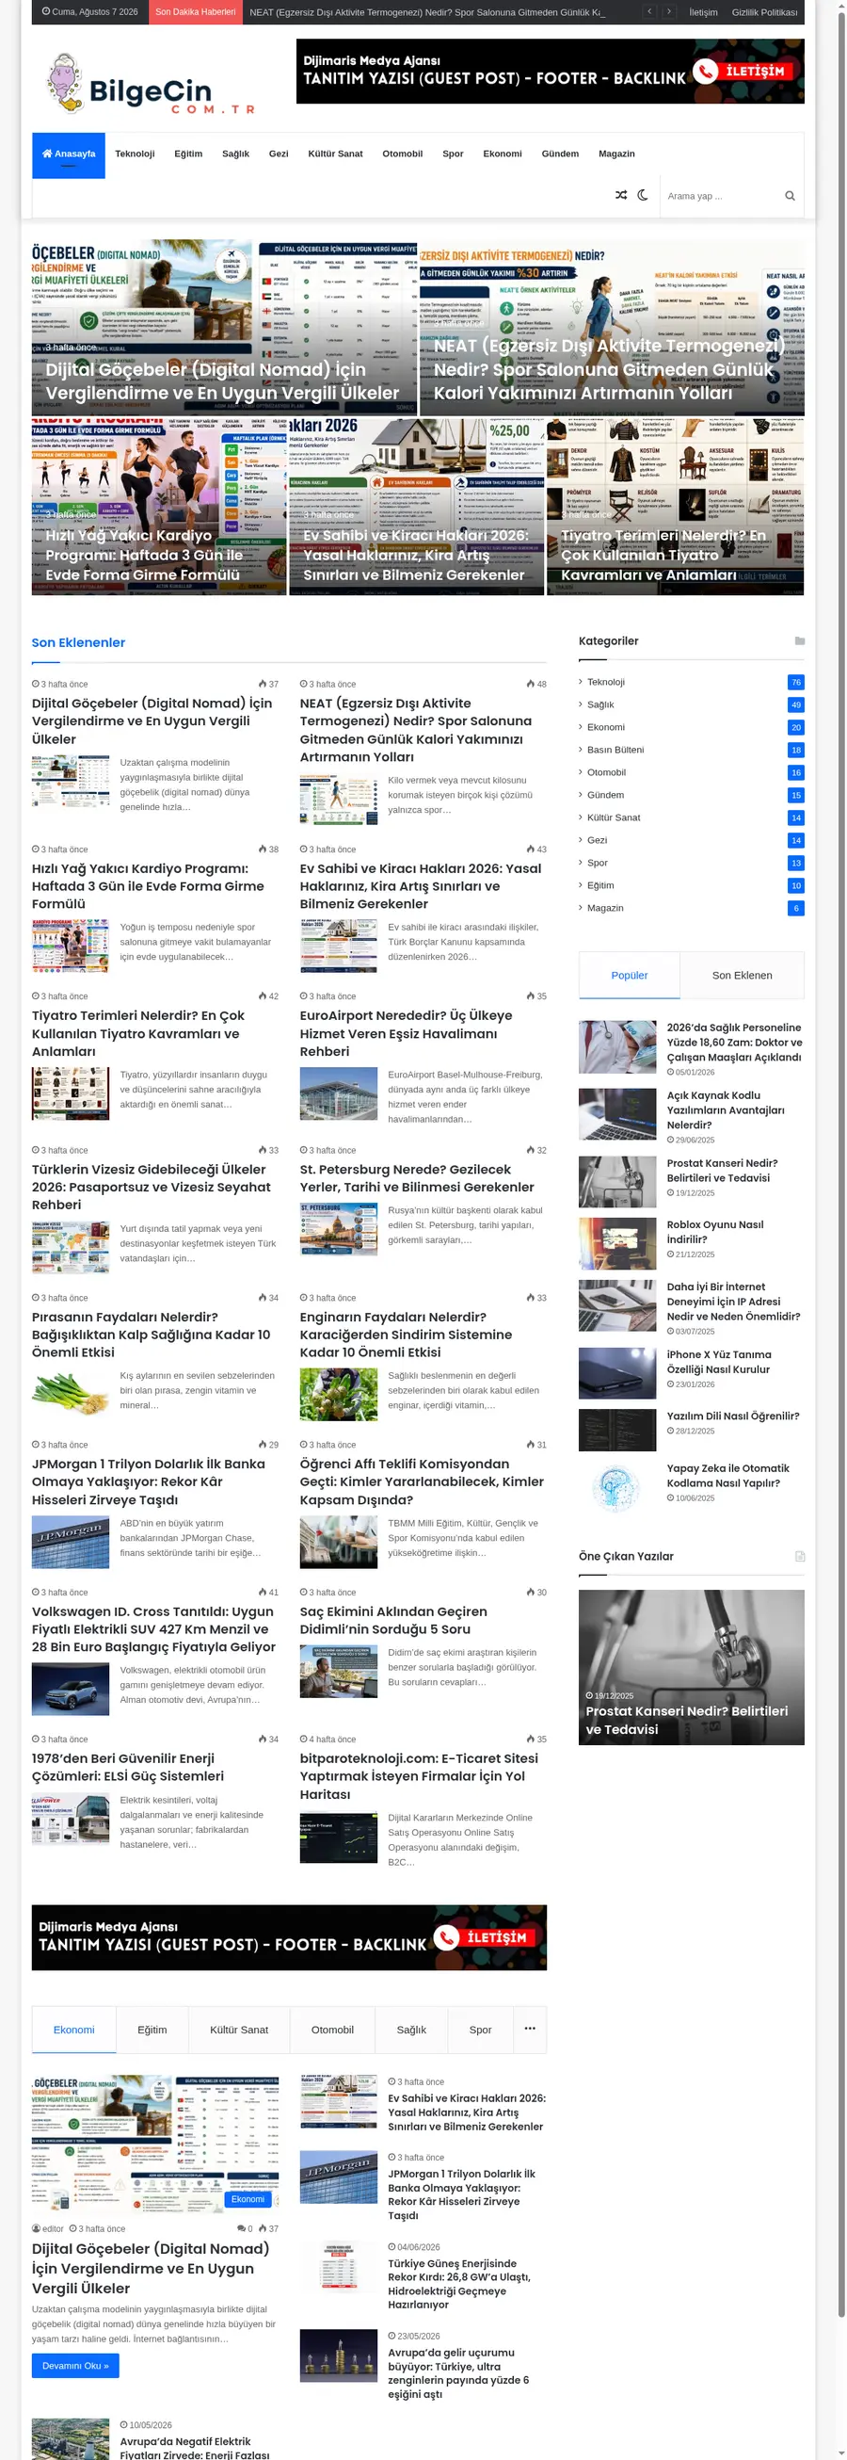Open Teknoloji category with 76 posts
The width and height of the screenshot is (847, 2460).
click(606, 682)
